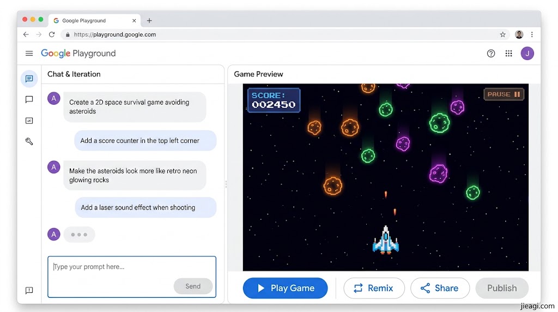The width and height of the screenshot is (558, 312).
Task: Click the Remix button
Action: (374, 288)
